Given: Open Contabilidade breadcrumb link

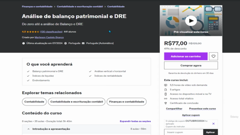Looking at the screenshot, I should pyautogui.click(x=116, y=7).
